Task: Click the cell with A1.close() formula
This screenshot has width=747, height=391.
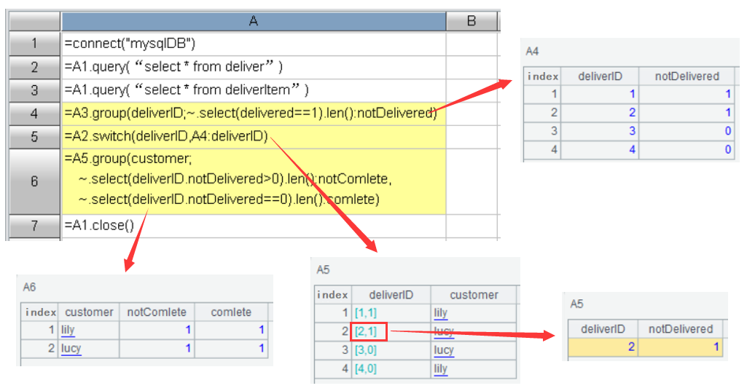Action: coord(253,225)
